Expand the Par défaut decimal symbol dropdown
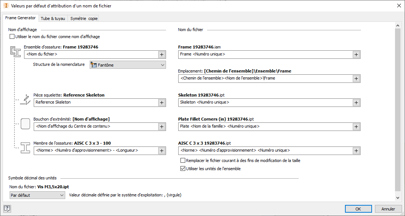 (37, 195)
